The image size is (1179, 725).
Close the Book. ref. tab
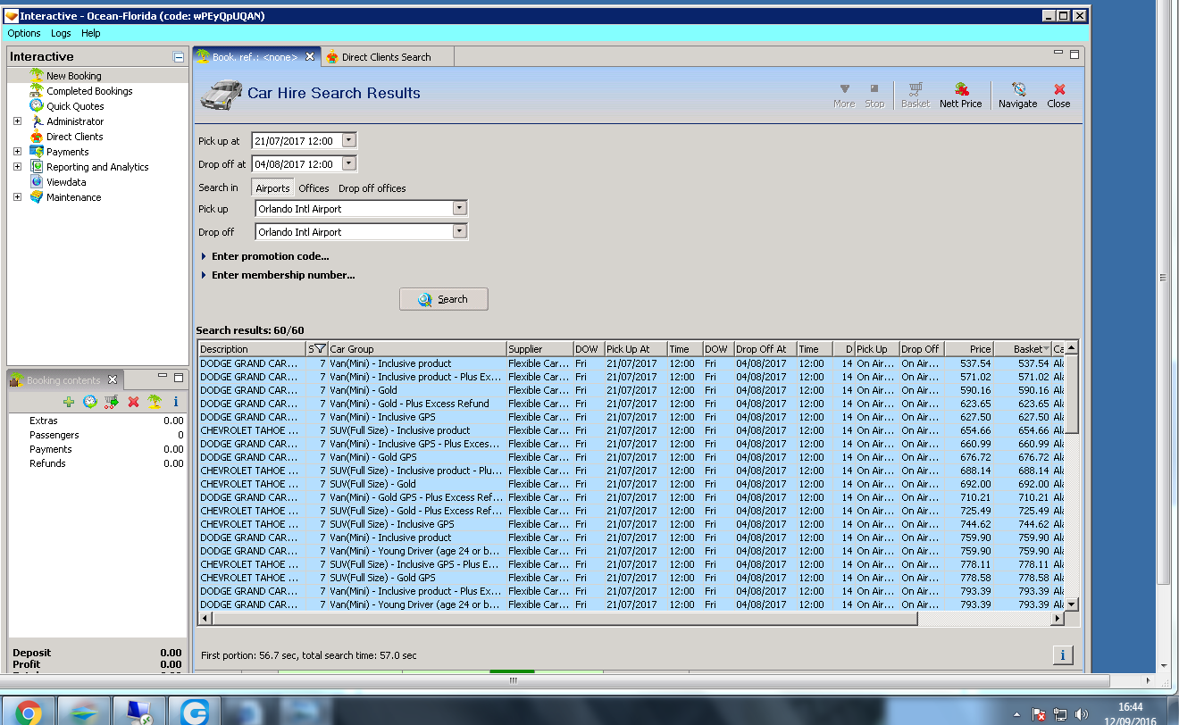tap(310, 56)
